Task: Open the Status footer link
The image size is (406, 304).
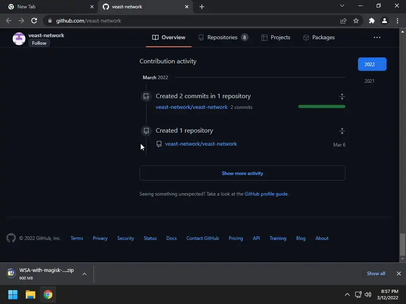Action: [150, 238]
